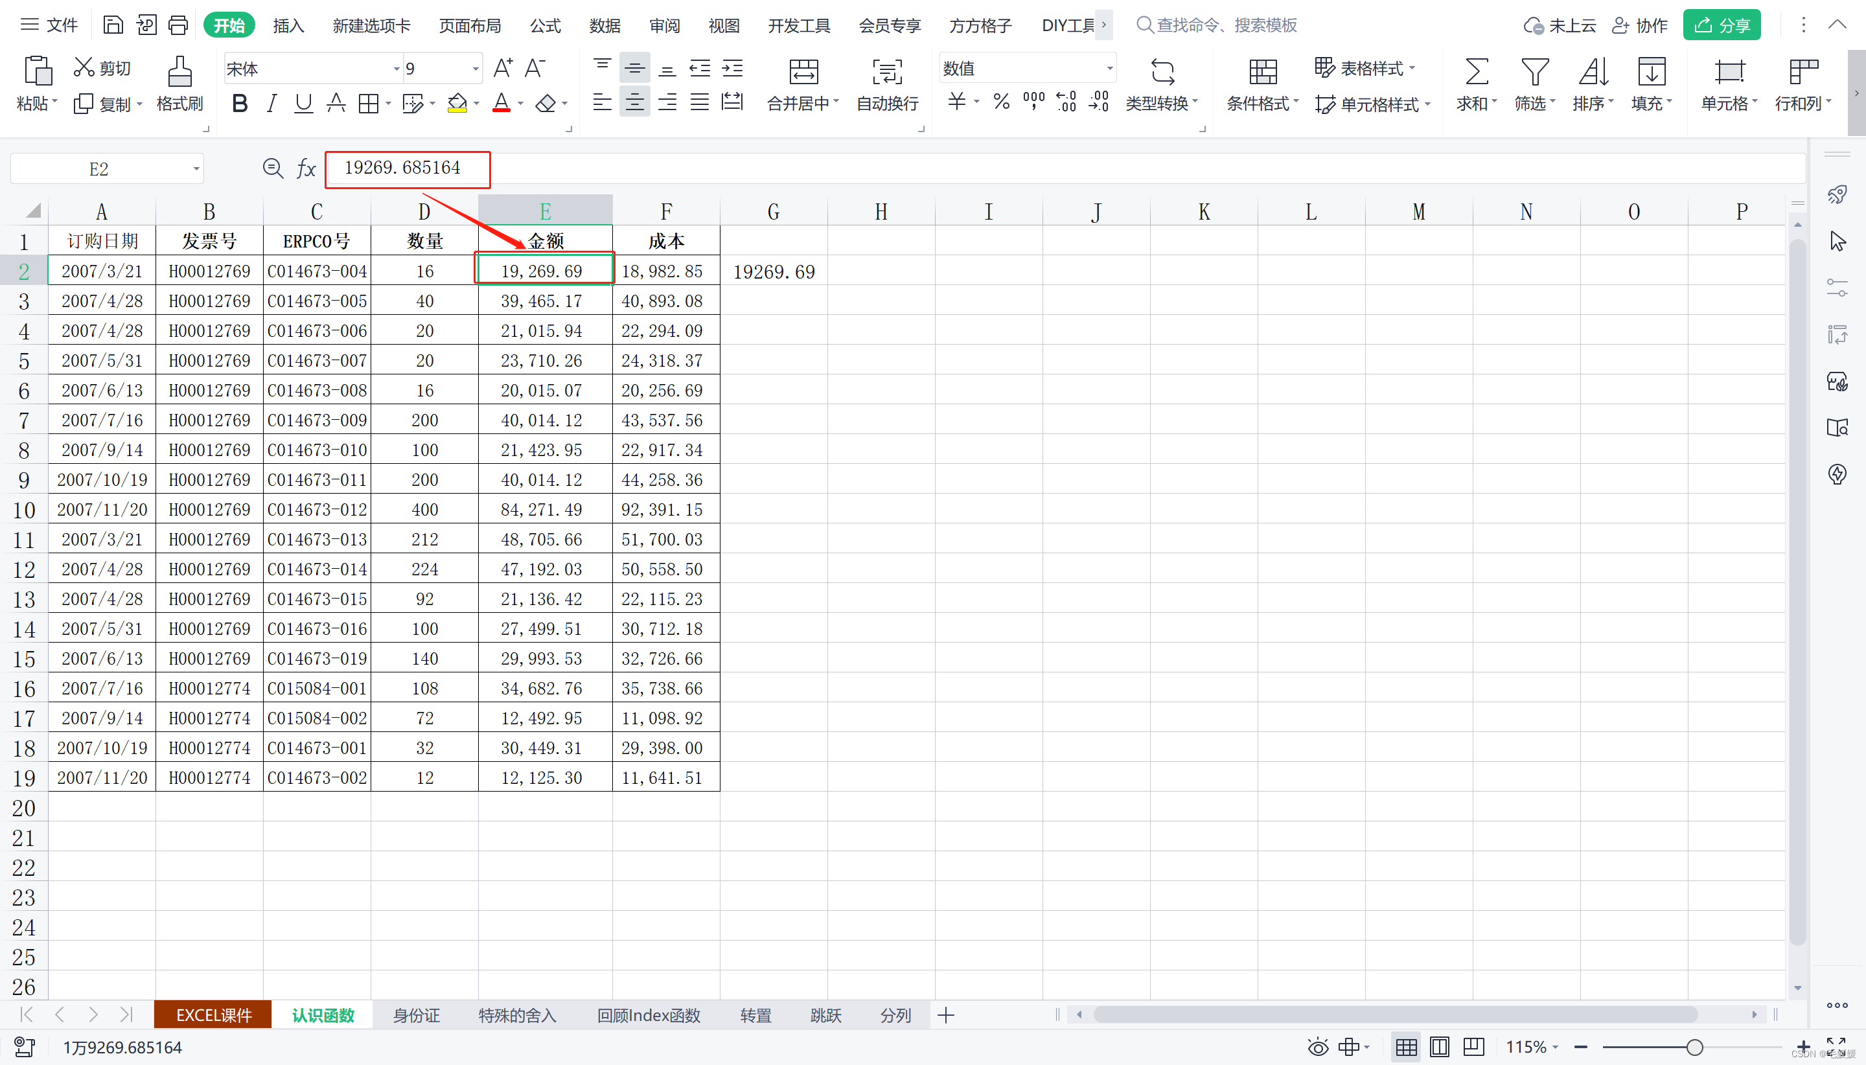
Task: Open the Data ribbon tab
Action: [605, 26]
